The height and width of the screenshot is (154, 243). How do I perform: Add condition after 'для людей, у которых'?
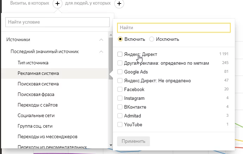pos(119,4)
